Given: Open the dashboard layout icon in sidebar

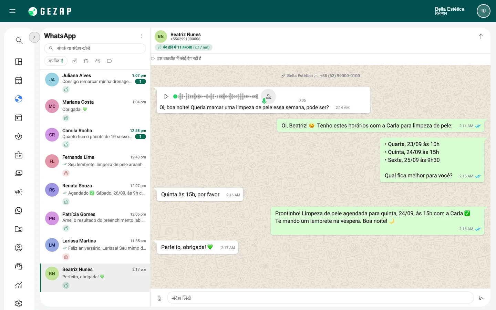Looking at the screenshot, I should [19, 62].
